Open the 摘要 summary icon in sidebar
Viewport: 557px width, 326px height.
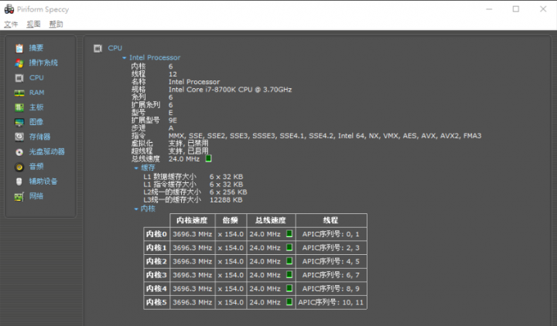(x=19, y=48)
